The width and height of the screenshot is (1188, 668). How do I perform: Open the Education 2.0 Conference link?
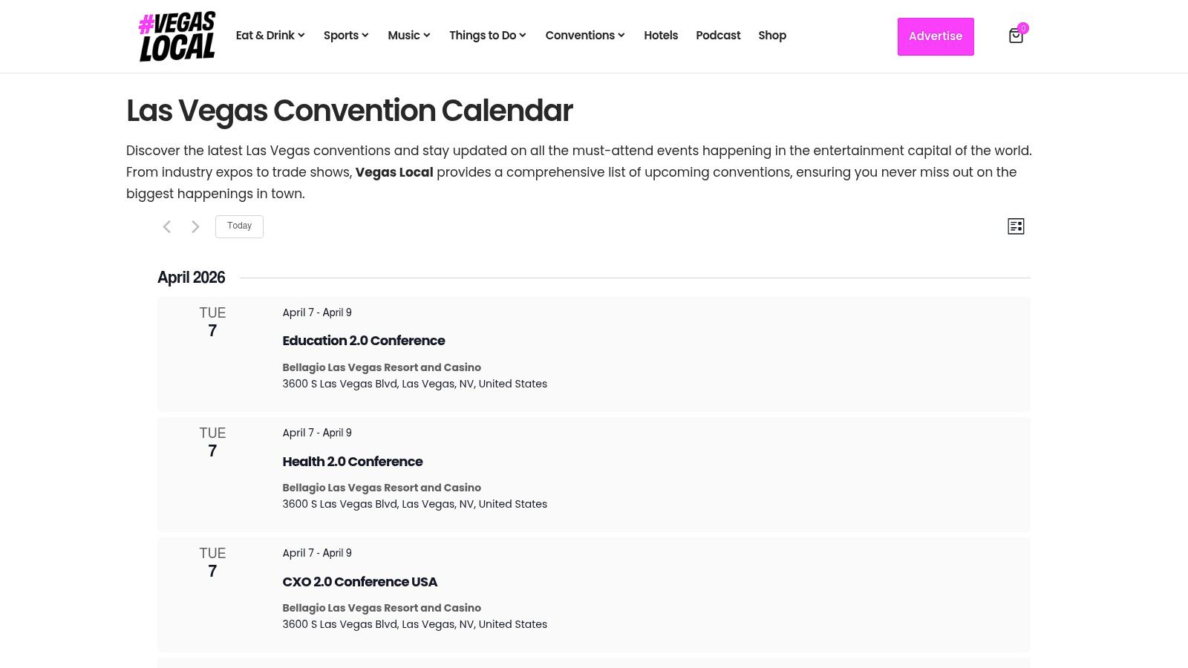tap(363, 341)
